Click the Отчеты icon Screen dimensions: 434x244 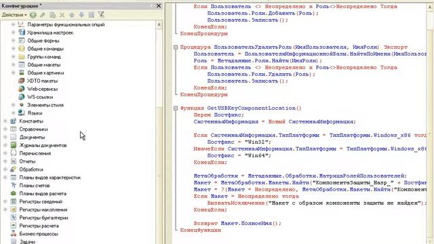coord(14,161)
